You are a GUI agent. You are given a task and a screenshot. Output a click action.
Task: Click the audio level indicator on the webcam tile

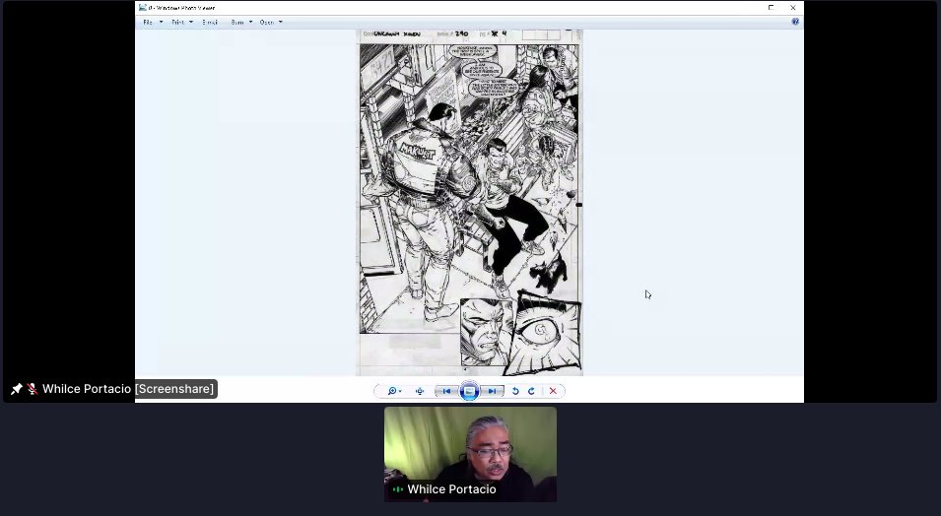(397, 489)
